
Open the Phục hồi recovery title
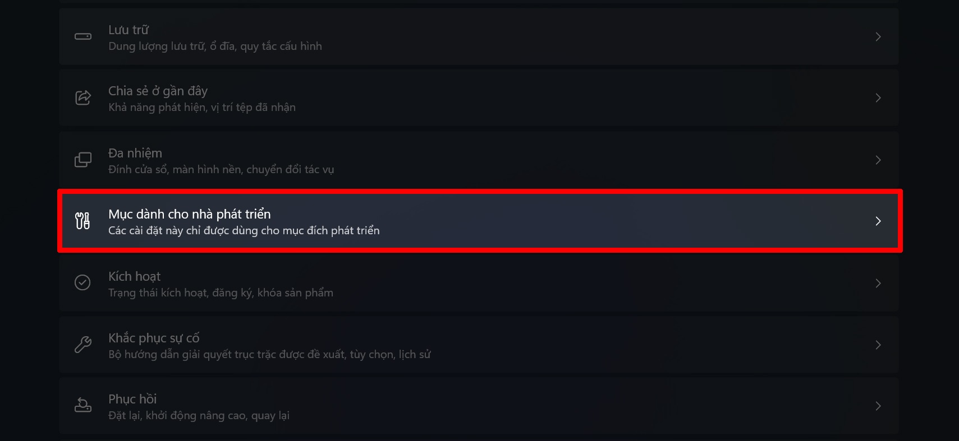click(x=132, y=399)
